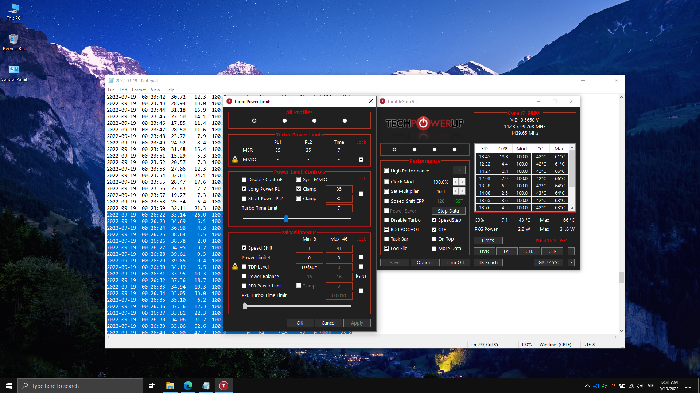
Task: Click the Long Power PL1 value field
Action: [339, 189]
